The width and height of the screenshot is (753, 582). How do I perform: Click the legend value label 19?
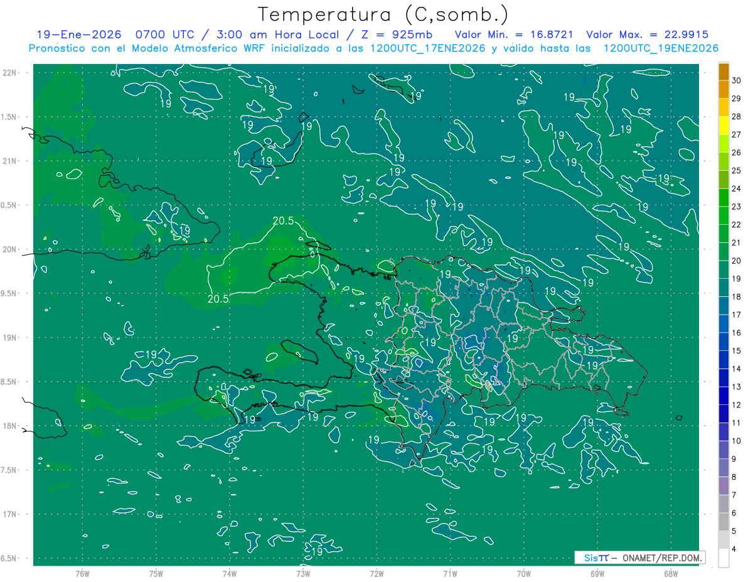click(x=737, y=279)
